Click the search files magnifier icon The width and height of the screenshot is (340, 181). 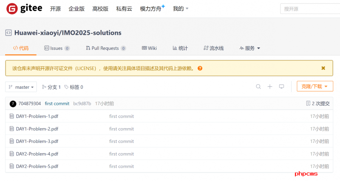coord(258,87)
